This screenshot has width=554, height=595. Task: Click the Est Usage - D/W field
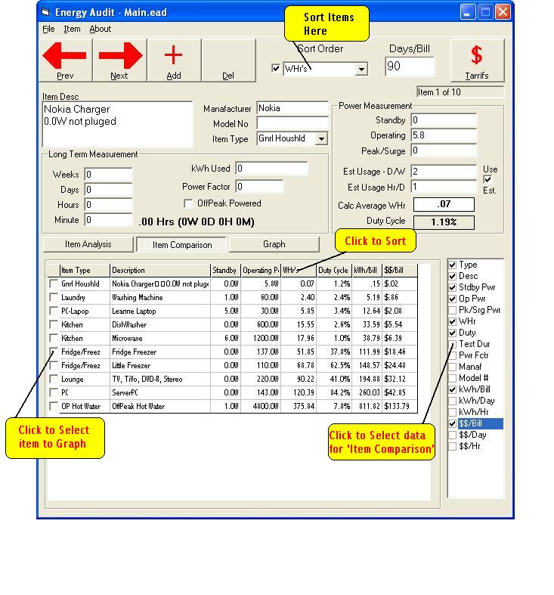click(444, 172)
